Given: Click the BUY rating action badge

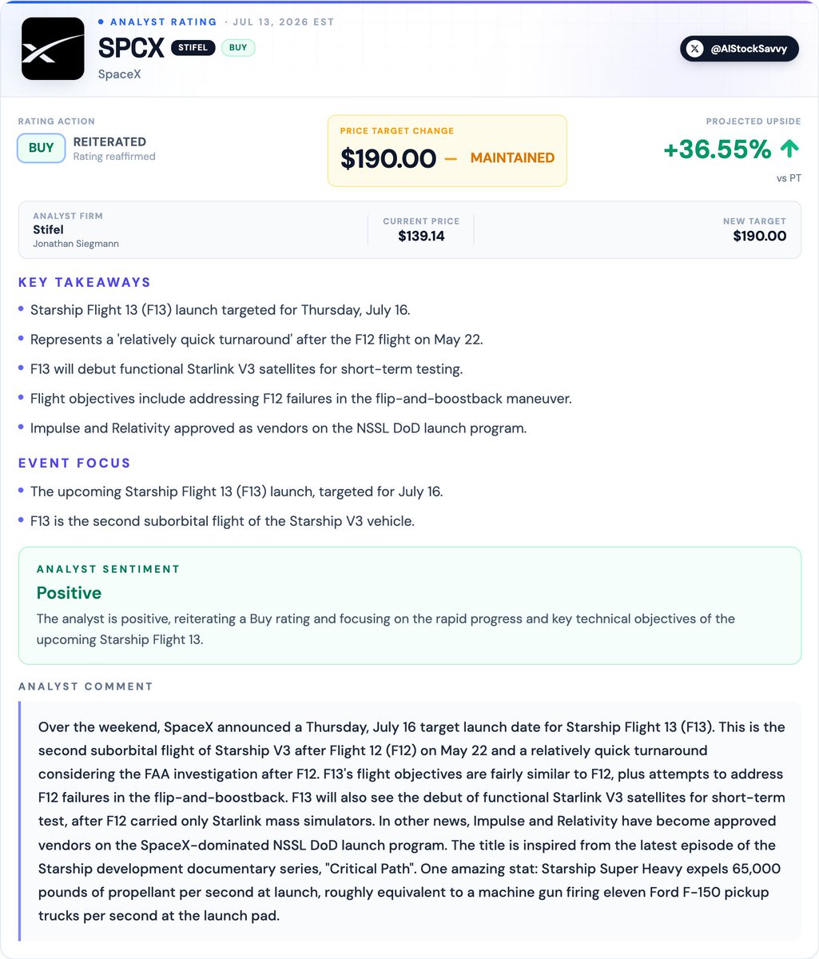Looking at the screenshot, I should [42, 148].
